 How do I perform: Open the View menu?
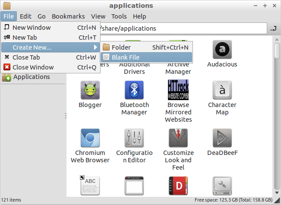pyautogui.click(x=98, y=16)
